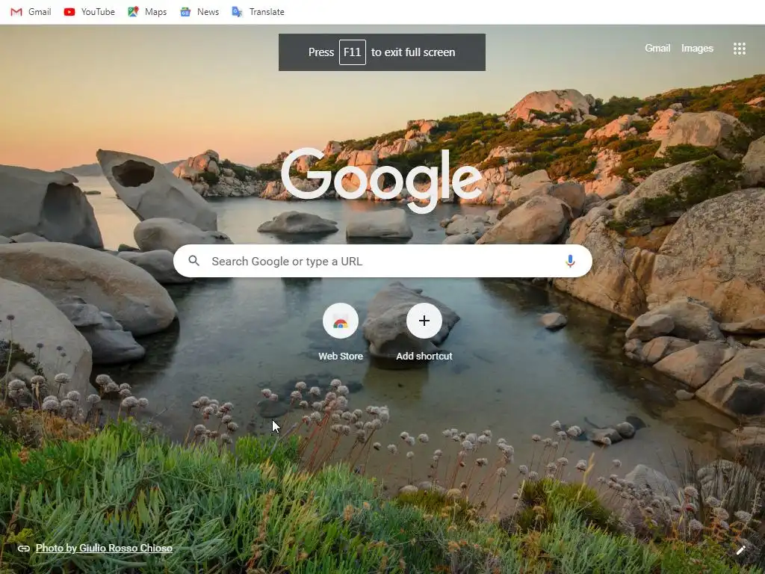This screenshot has width=765, height=574.
Task: Start voice search with microphone icon
Action: (x=570, y=261)
